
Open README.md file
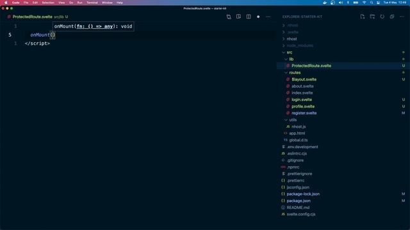298,208
